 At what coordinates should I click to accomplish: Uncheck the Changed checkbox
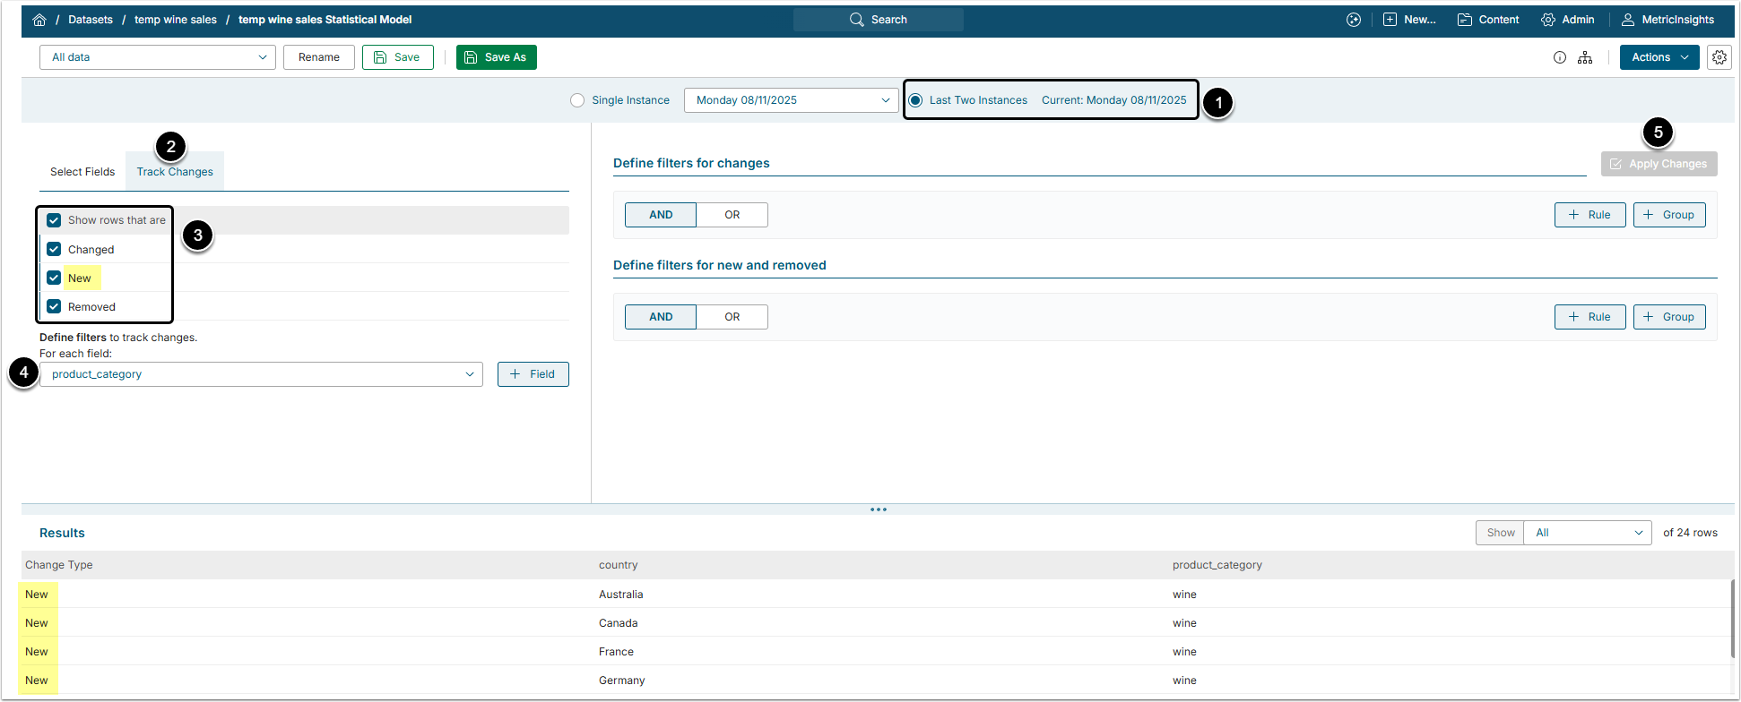coord(54,250)
